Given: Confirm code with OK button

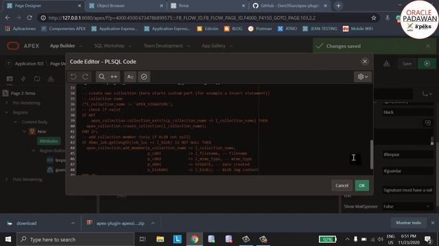Looking at the screenshot, I should 361,185.
